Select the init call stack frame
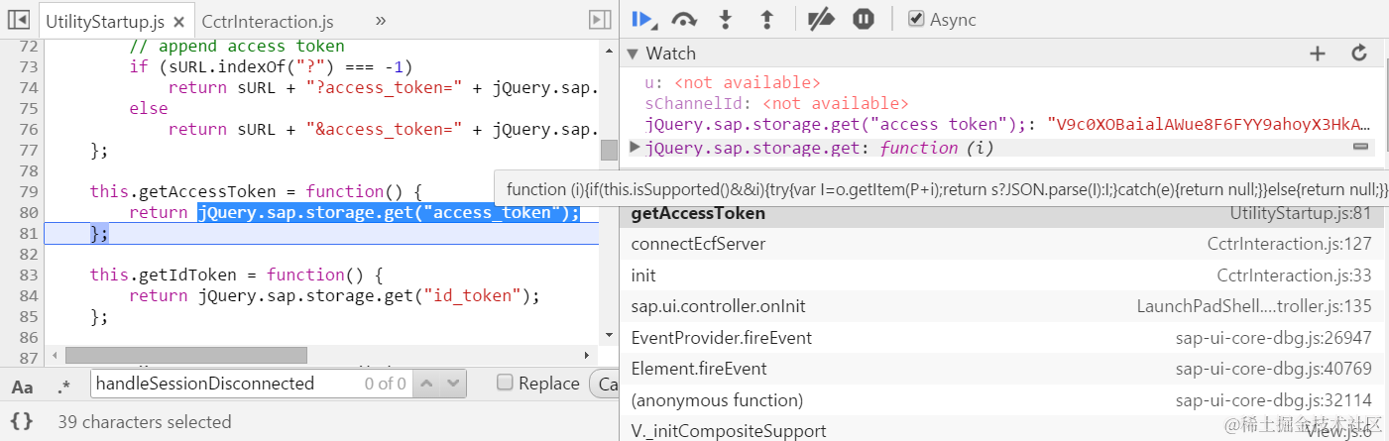This screenshot has height=441, width=1389. pos(1003,276)
